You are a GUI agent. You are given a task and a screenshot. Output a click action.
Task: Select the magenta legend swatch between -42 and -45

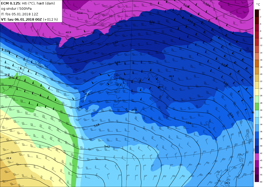coord(257,157)
